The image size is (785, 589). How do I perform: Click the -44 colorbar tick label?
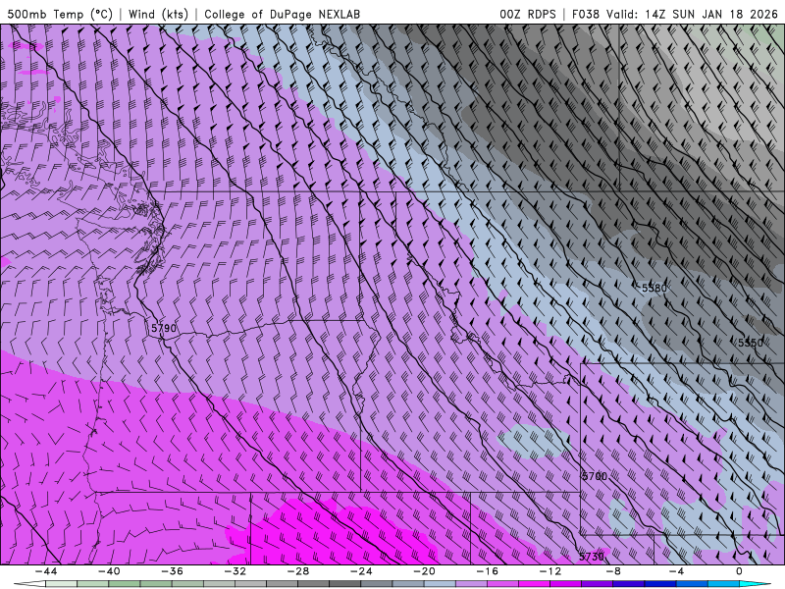(46, 571)
